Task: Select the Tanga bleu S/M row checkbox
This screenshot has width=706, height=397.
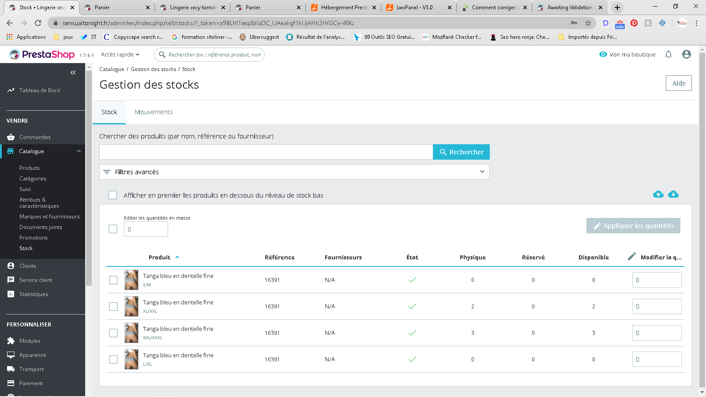Action: 113,280
